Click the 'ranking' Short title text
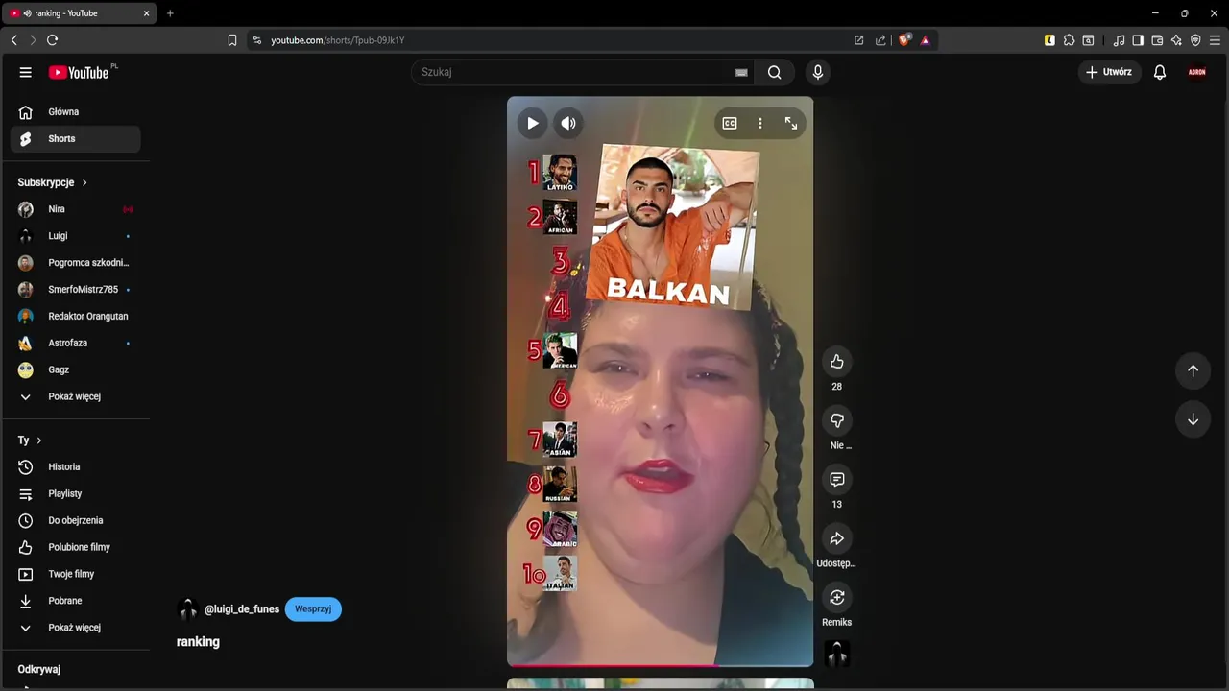 [199, 642]
